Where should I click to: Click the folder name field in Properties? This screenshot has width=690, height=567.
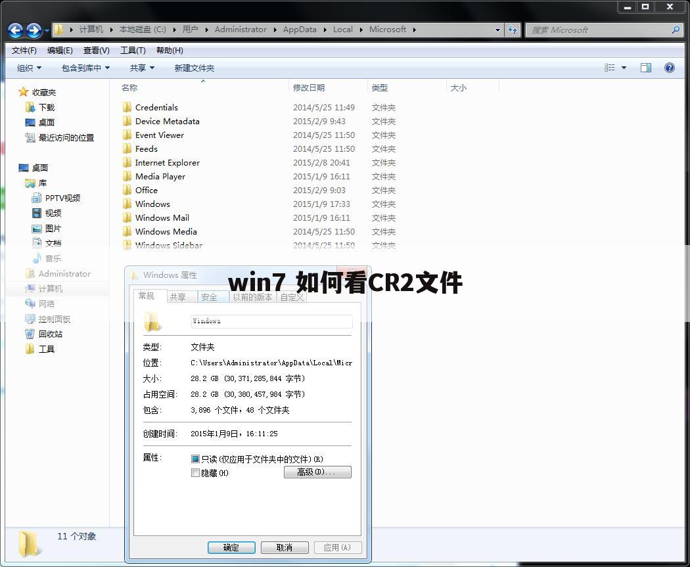tap(271, 321)
